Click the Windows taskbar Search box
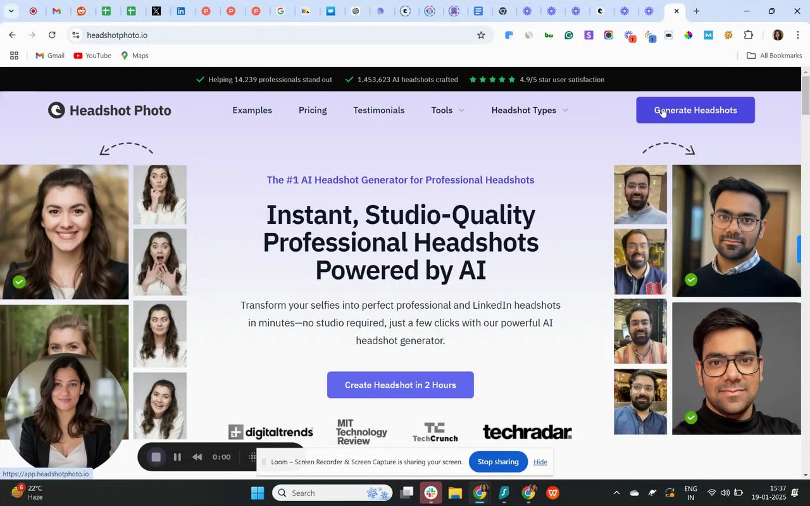 tap(332, 493)
